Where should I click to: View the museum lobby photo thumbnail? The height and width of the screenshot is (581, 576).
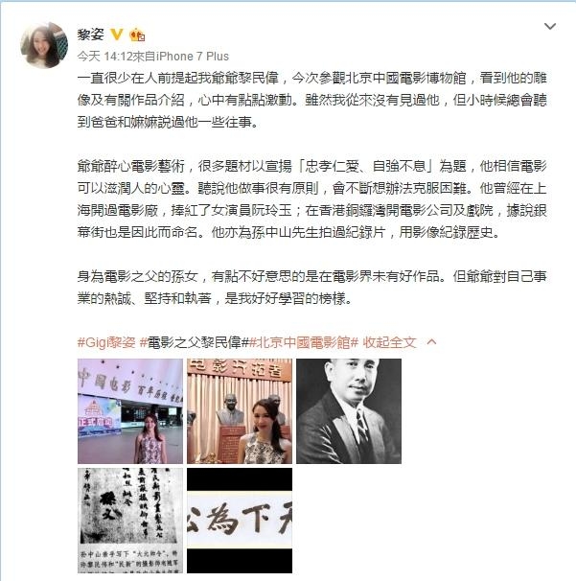click(130, 411)
